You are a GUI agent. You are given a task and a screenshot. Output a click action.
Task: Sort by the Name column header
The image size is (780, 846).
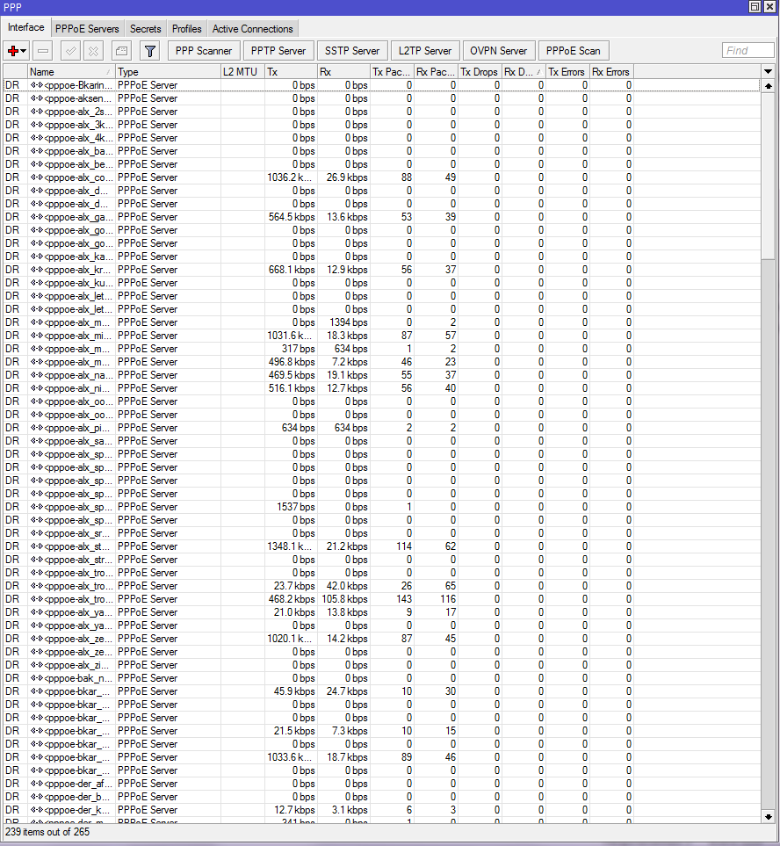coord(70,72)
